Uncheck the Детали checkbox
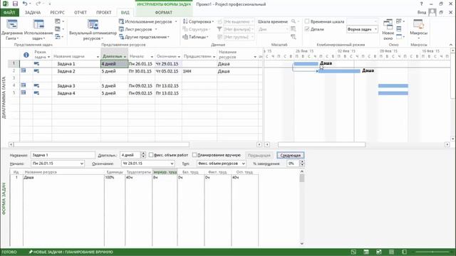The image size is (456, 256). tap(307, 29)
